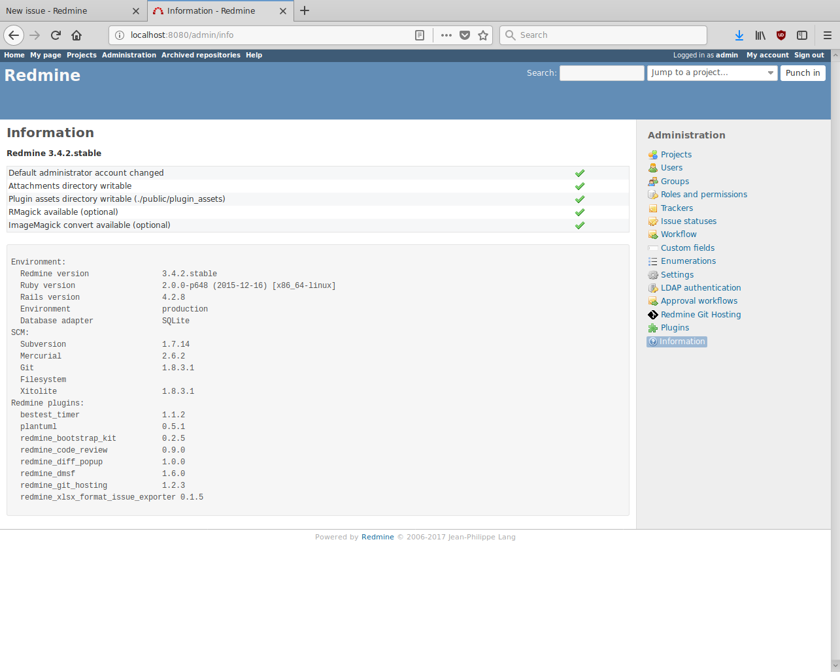Image resolution: width=840 pixels, height=672 pixels.
Task: Reload the current page
Action: click(x=56, y=35)
